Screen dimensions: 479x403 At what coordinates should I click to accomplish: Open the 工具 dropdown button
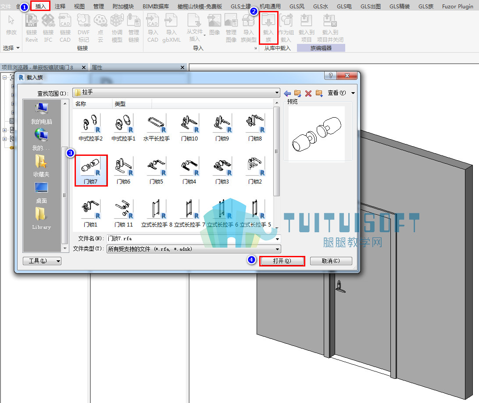(42, 261)
